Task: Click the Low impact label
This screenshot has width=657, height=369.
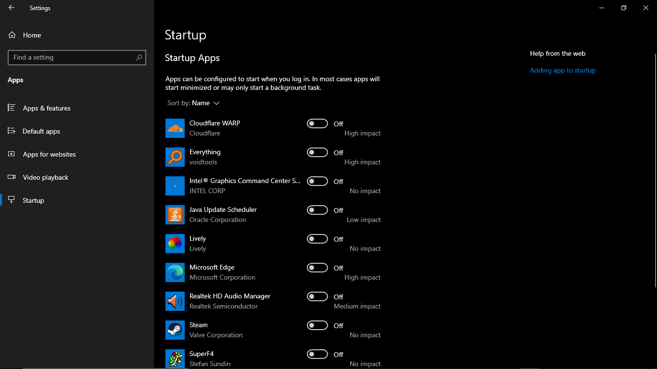Action: pos(364,220)
